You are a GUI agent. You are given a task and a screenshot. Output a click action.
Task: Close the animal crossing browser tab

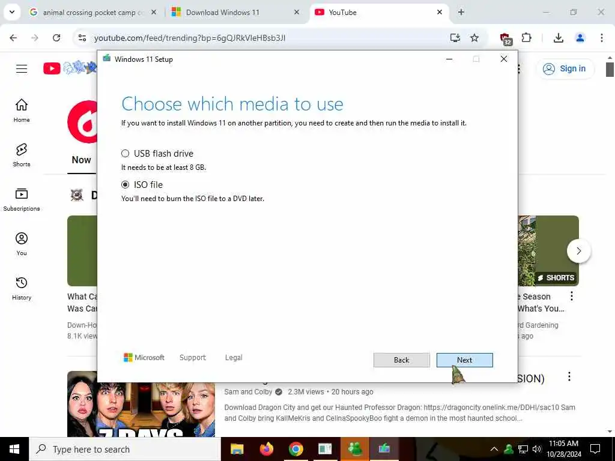[154, 12]
